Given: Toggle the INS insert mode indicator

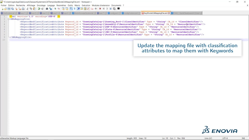Looking at the screenshot, I should (244, 138).
